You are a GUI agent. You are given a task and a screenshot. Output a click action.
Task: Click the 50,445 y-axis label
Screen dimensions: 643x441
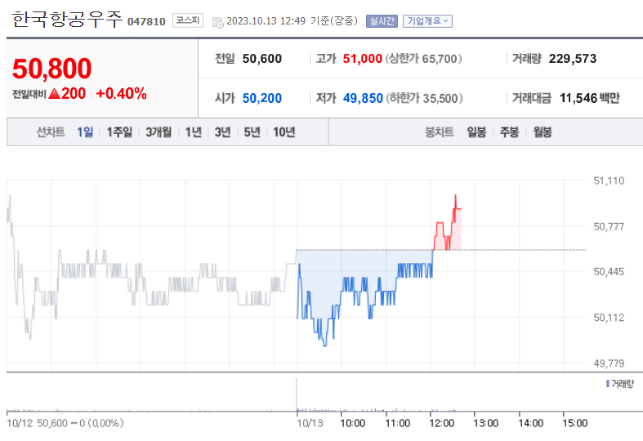tap(609, 272)
